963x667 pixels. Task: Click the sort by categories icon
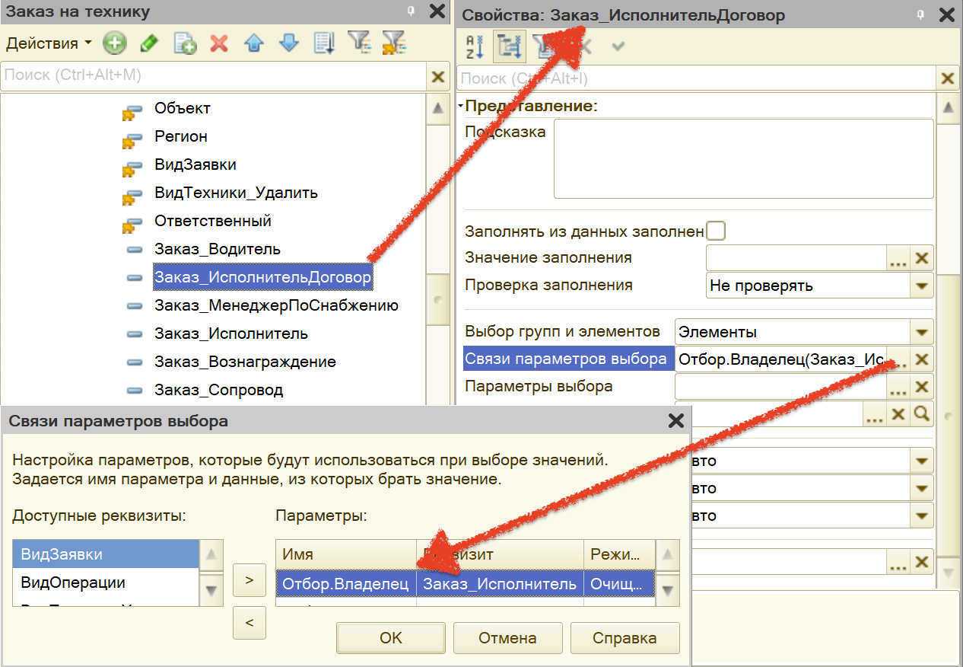point(510,46)
